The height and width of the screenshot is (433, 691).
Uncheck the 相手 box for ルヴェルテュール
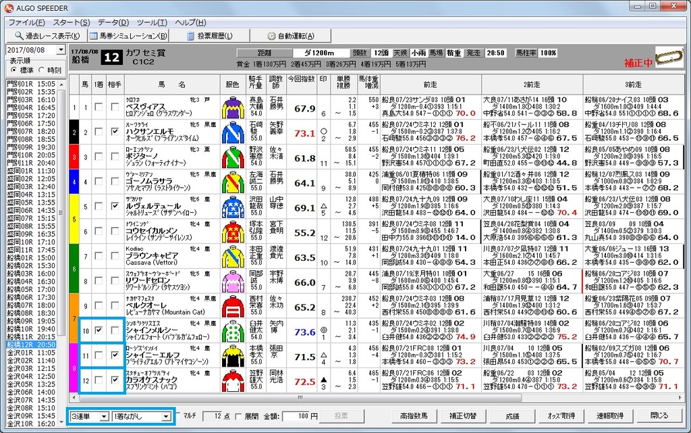click(115, 206)
